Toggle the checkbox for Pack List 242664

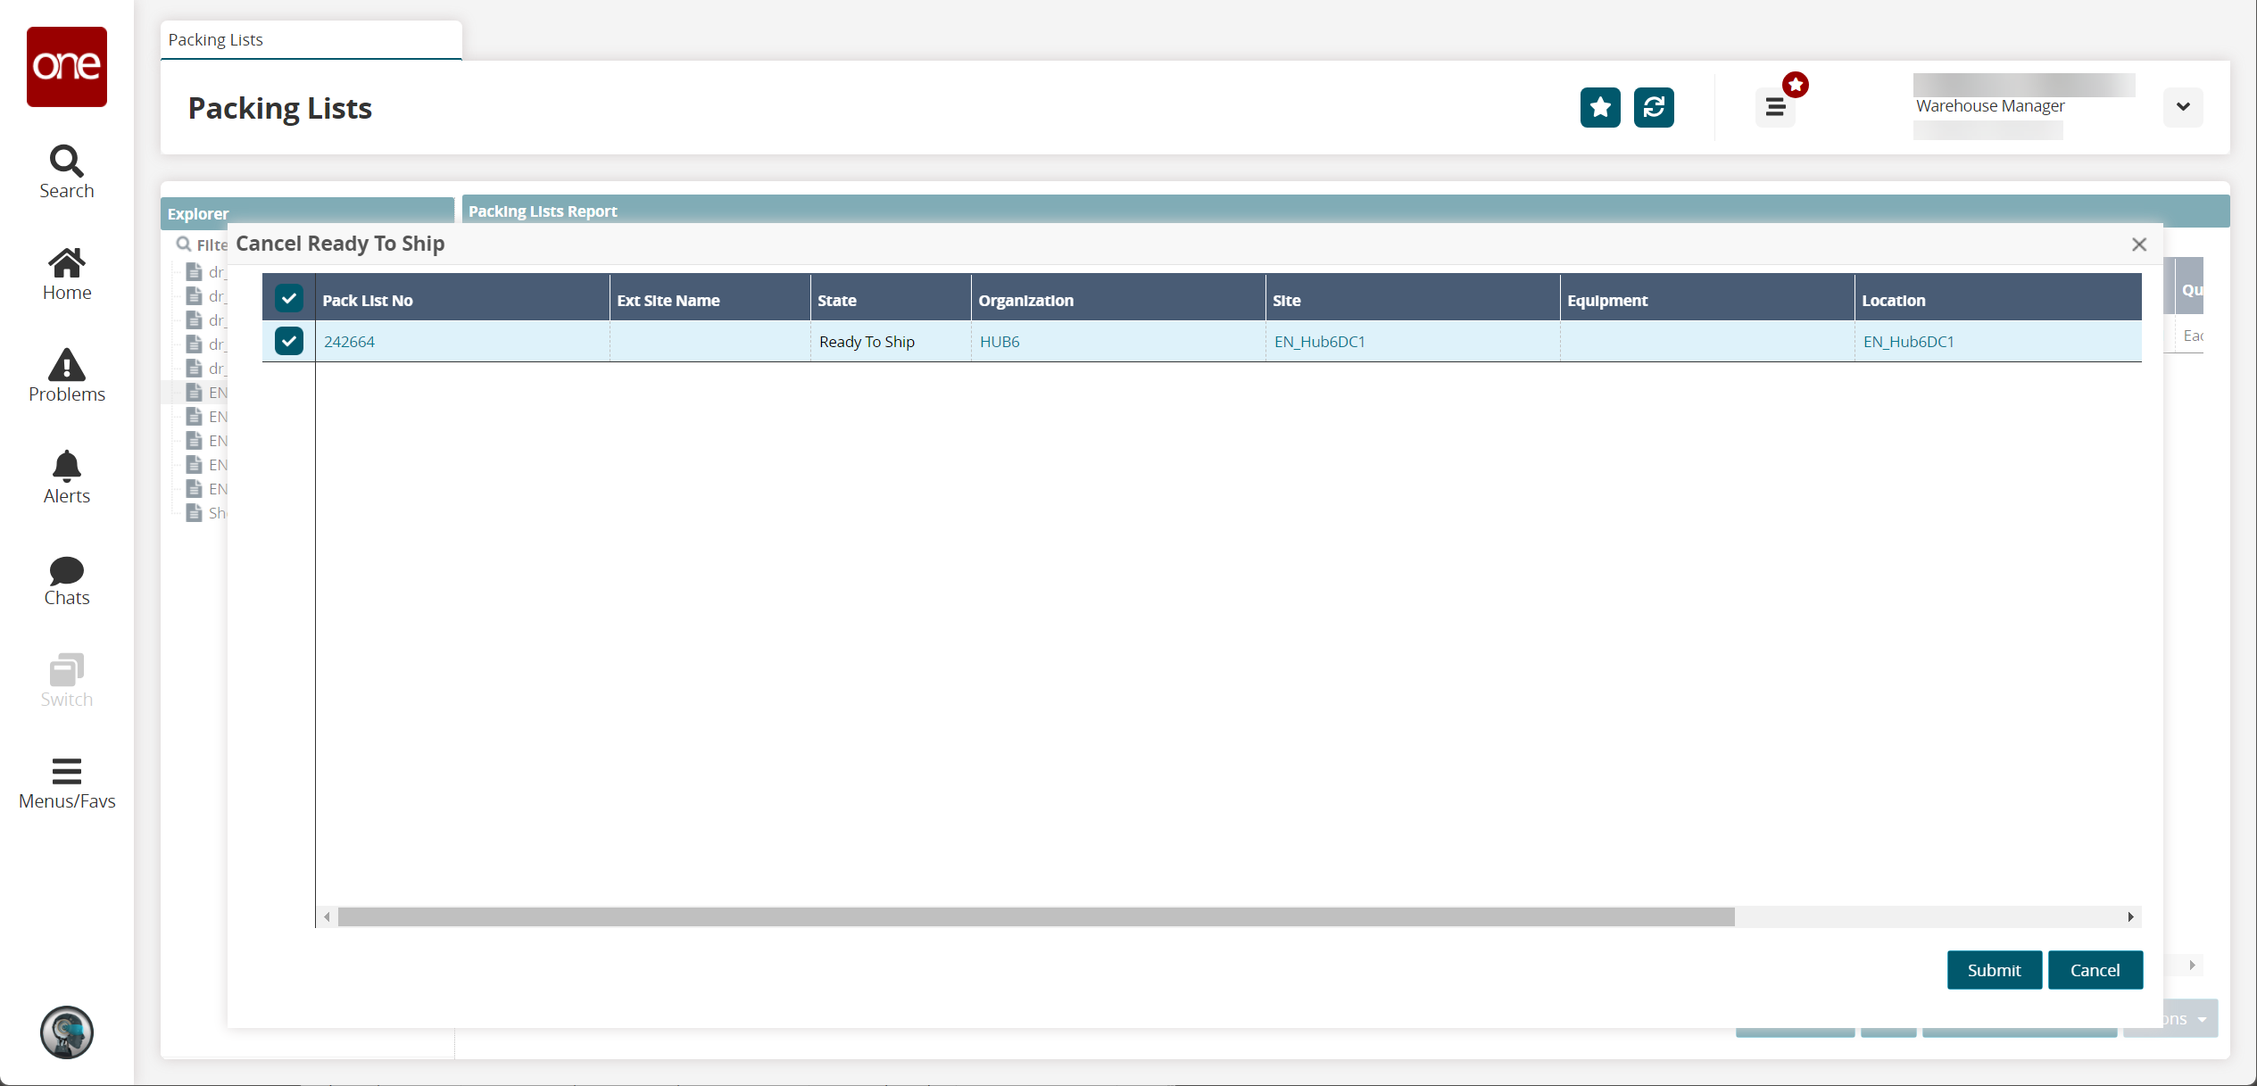click(x=286, y=339)
